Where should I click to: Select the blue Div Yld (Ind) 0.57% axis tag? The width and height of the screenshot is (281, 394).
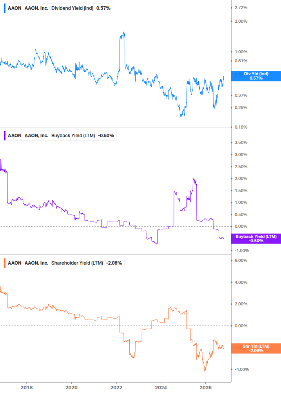256,76
